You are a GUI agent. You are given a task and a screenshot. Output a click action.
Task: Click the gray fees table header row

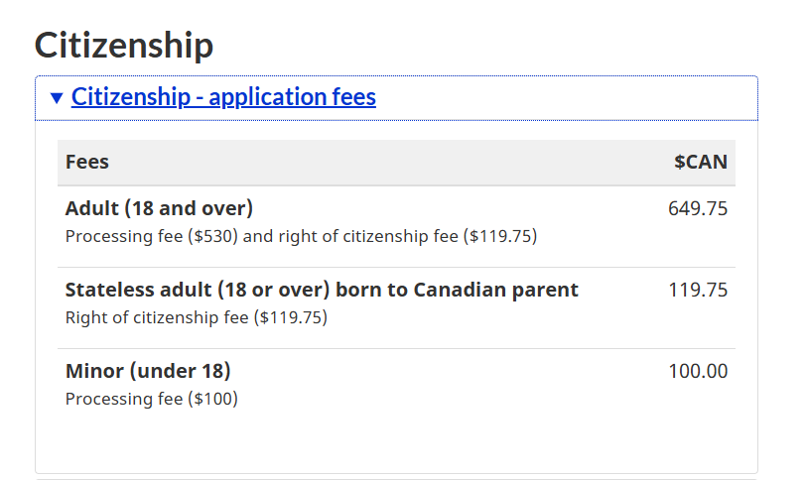click(396, 163)
